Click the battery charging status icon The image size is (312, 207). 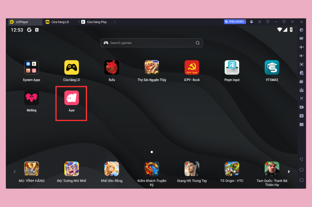point(291,30)
